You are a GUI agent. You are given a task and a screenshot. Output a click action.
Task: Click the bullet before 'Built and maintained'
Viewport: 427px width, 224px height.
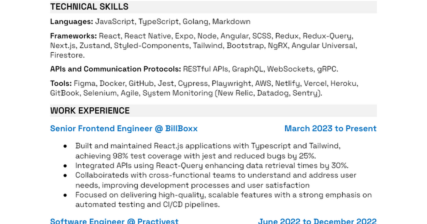[65, 146]
